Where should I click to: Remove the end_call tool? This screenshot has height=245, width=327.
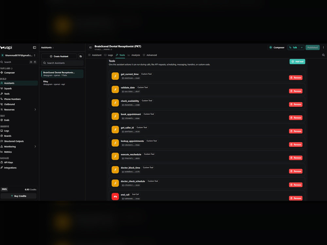click(296, 198)
